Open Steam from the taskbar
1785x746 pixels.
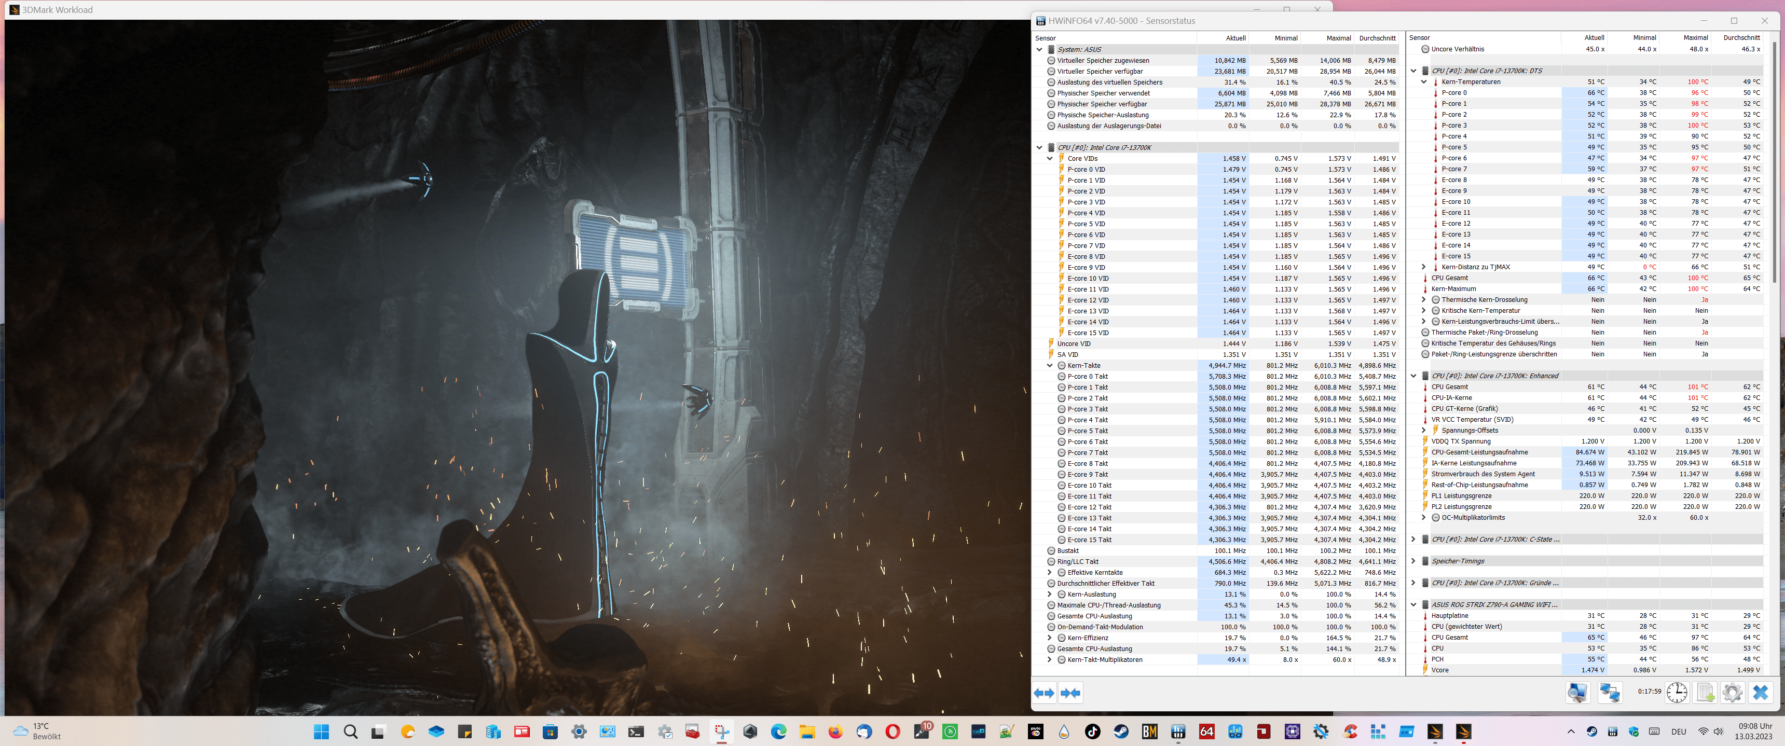click(1121, 731)
